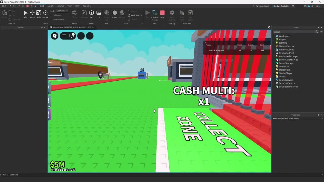Screen dimensions: 324x182
Task: Toggle the Collisions checkbox
Action: pos(51,15)
